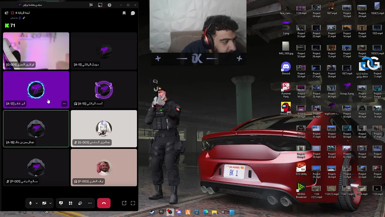Click webcam overlay video feed
Image resolution: width=385 pixels, height=217 pixels.
tap(198, 26)
